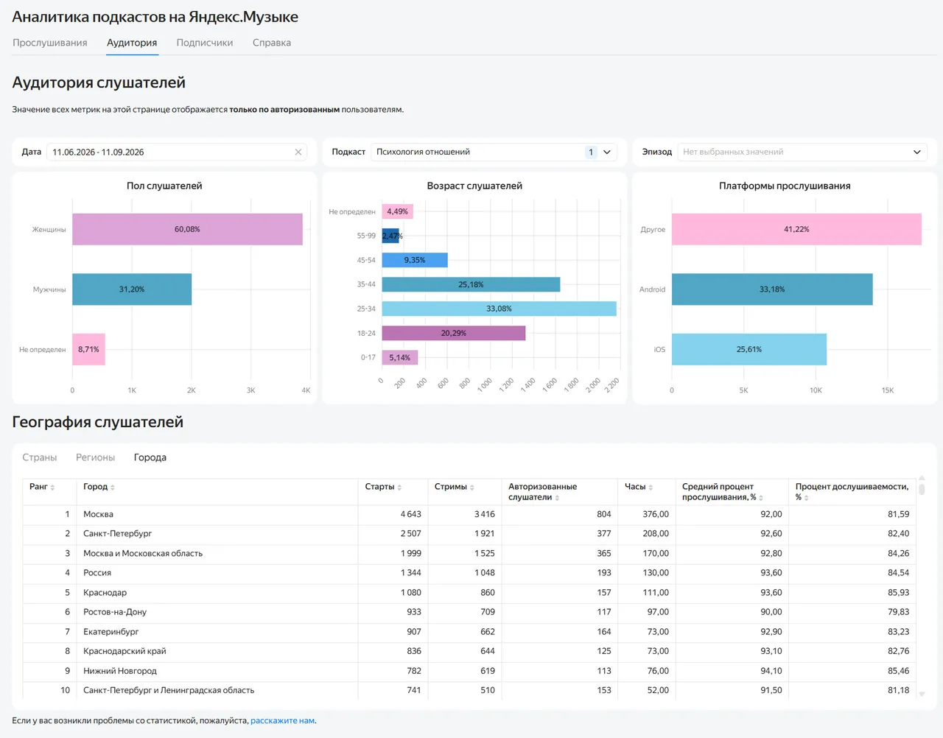Sort table by Ранг column sort icon
943x738 pixels.
[x=52, y=488]
